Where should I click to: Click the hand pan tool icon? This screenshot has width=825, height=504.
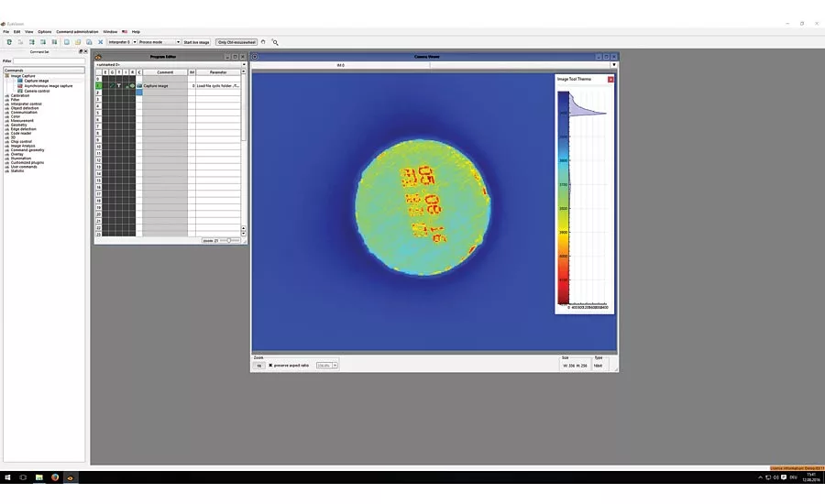[264, 42]
